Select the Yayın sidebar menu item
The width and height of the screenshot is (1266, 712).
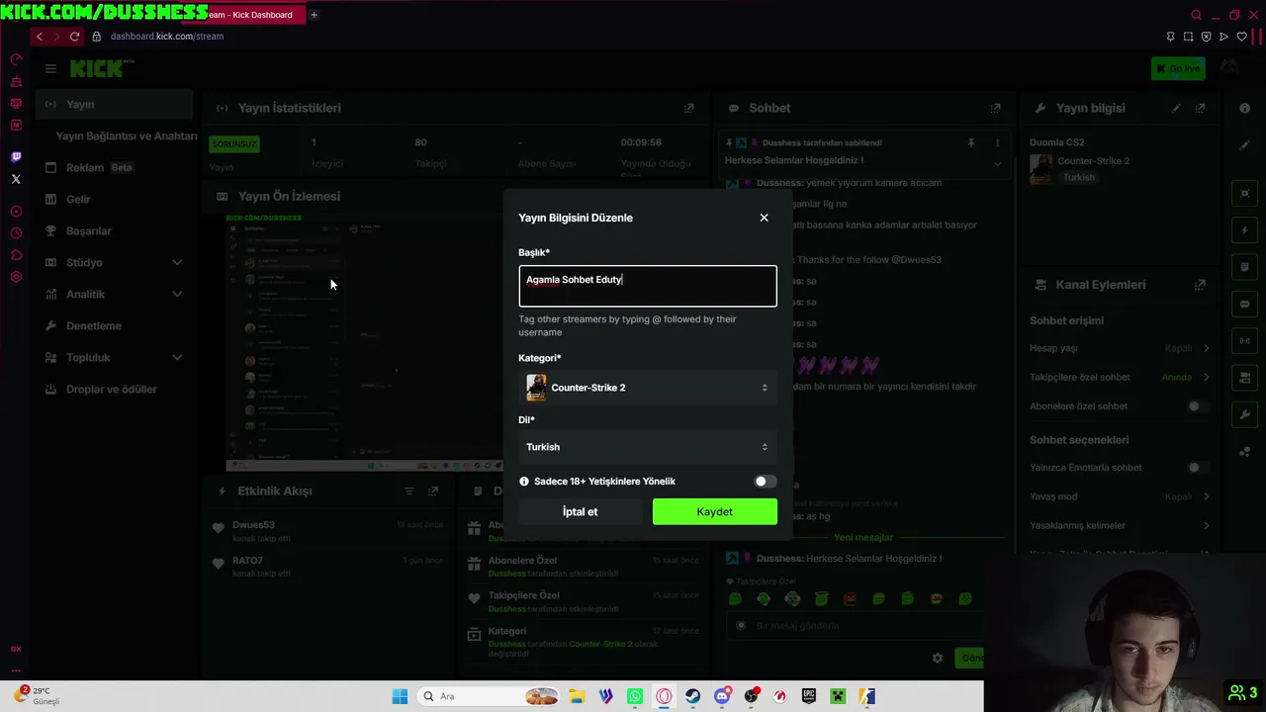click(114, 104)
